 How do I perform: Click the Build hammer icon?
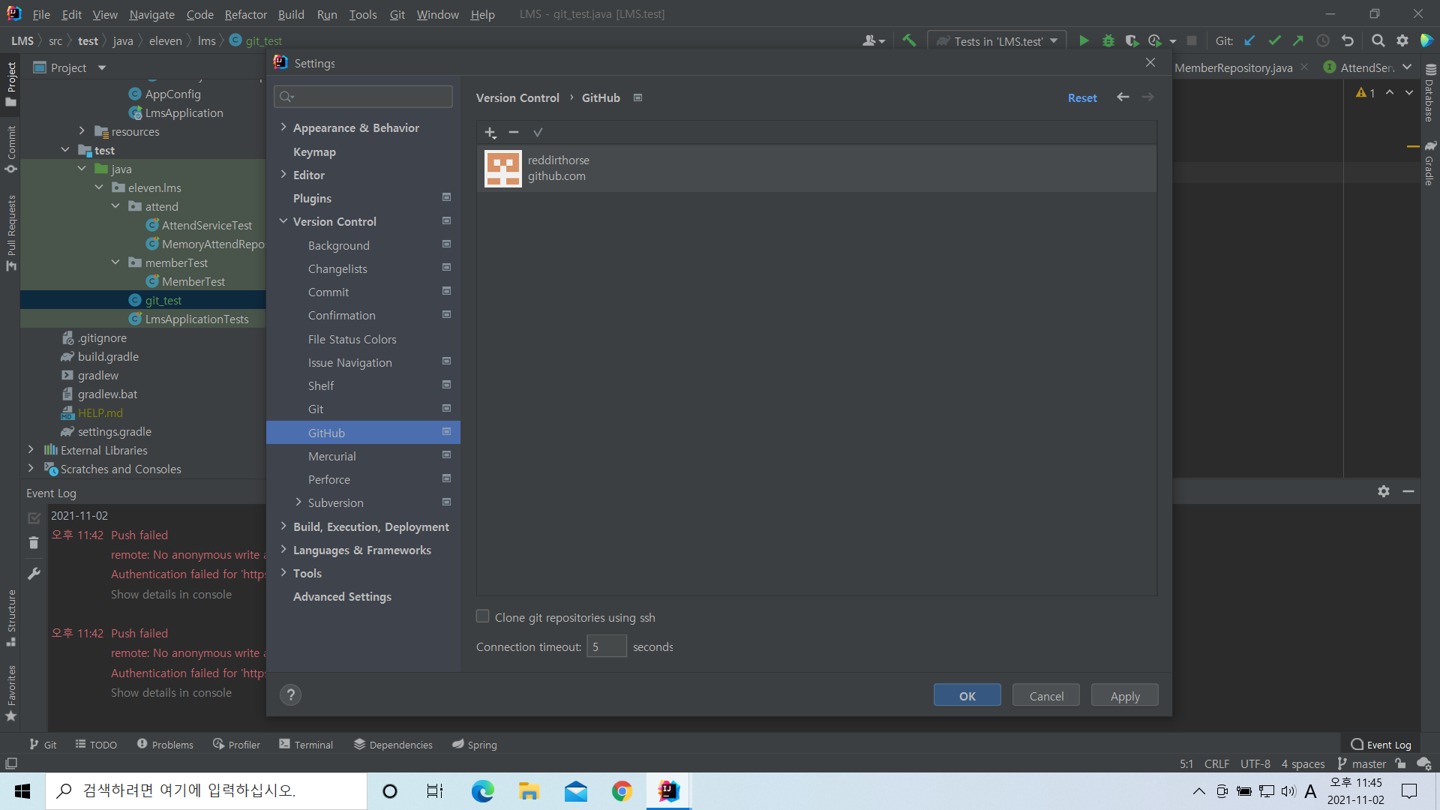(909, 41)
